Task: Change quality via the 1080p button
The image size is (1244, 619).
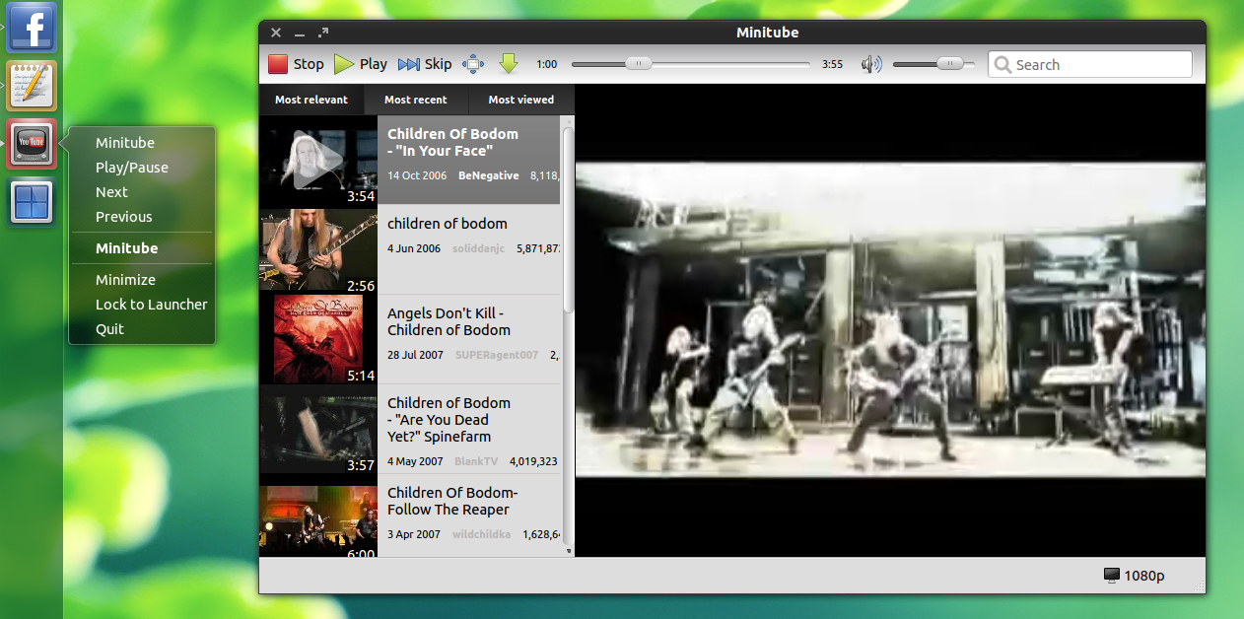Action: pos(1135,576)
